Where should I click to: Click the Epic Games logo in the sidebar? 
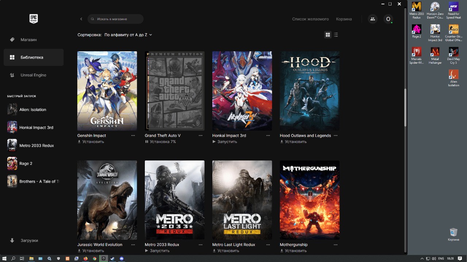[x=34, y=19]
